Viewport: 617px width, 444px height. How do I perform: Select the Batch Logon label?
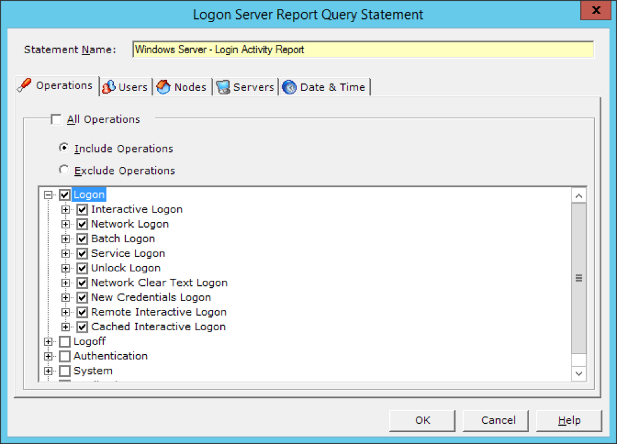(x=123, y=238)
